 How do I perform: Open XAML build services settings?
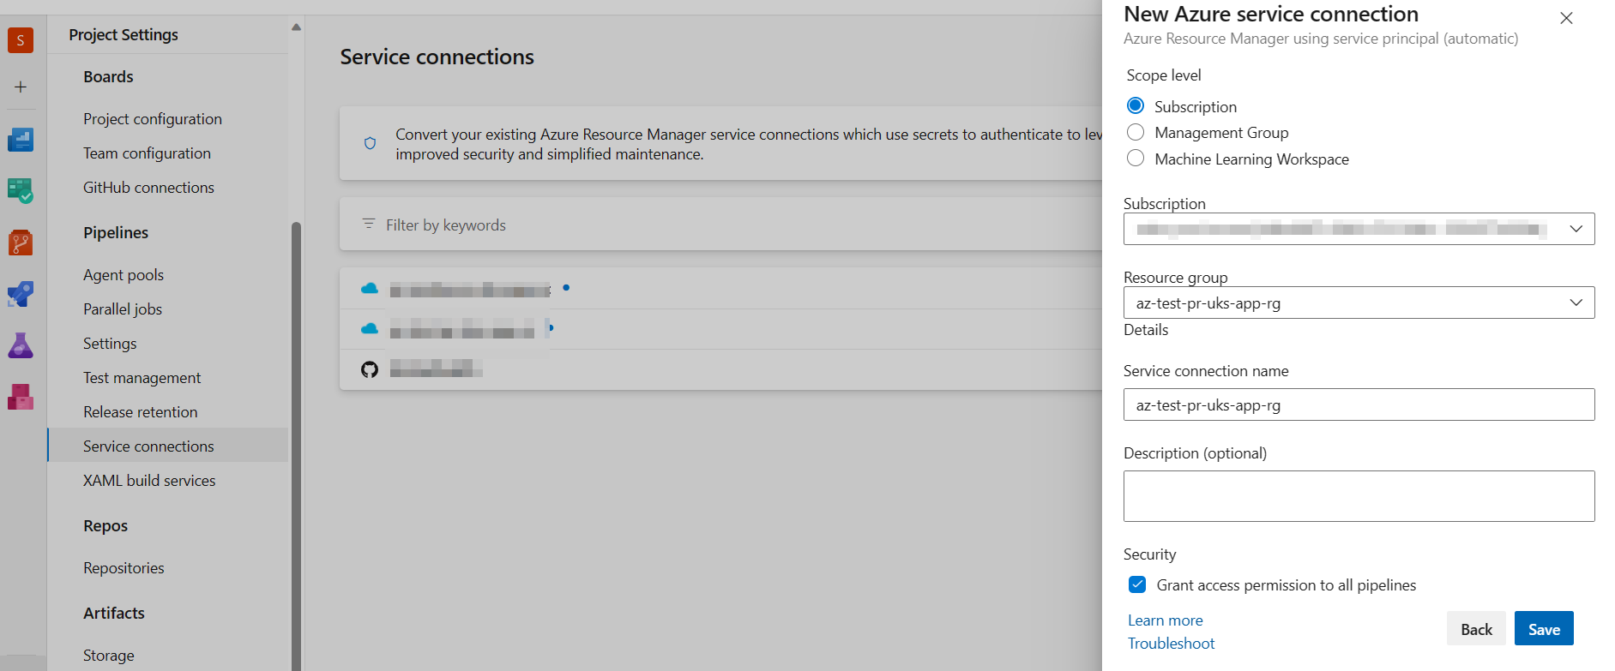[x=149, y=481]
